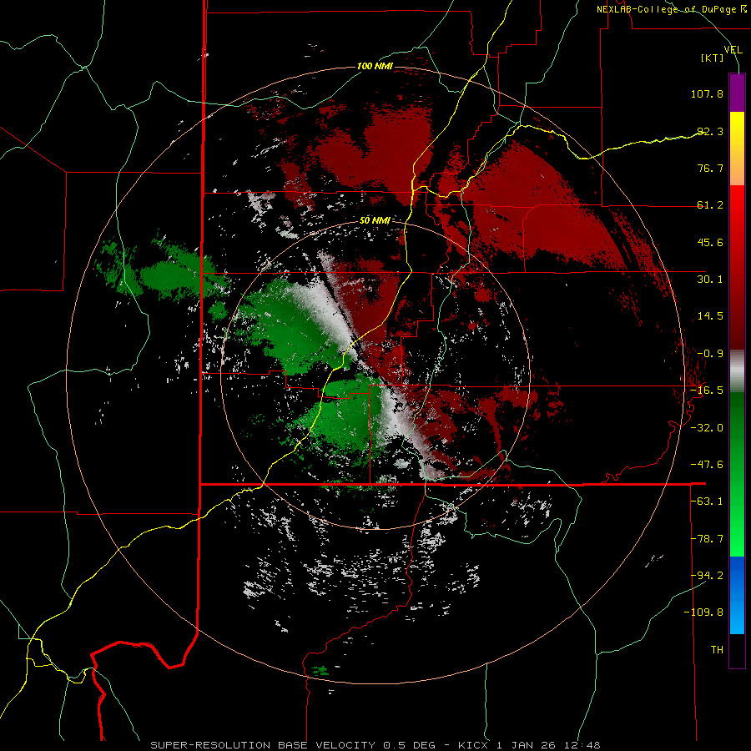Click the 45.6 velocity scale value
This screenshot has width=751, height=751.
(x=710, y=242)
